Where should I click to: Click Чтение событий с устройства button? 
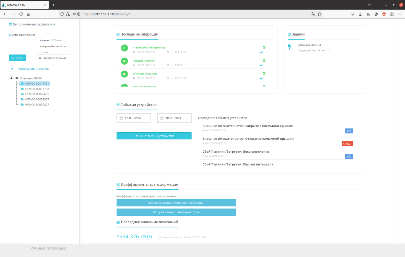click(154, 136)
